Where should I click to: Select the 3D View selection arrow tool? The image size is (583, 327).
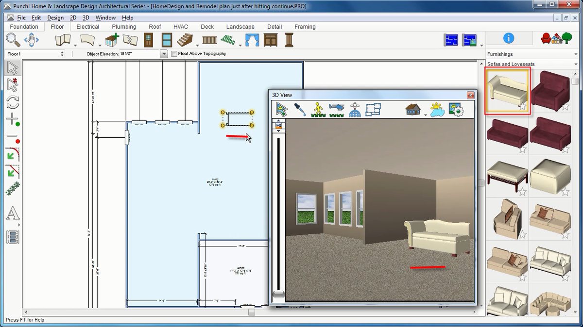click(x=282, y=109)
